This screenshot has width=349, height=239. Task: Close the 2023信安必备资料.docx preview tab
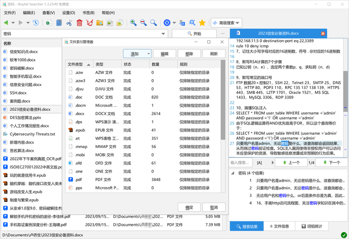pos(323,33)
